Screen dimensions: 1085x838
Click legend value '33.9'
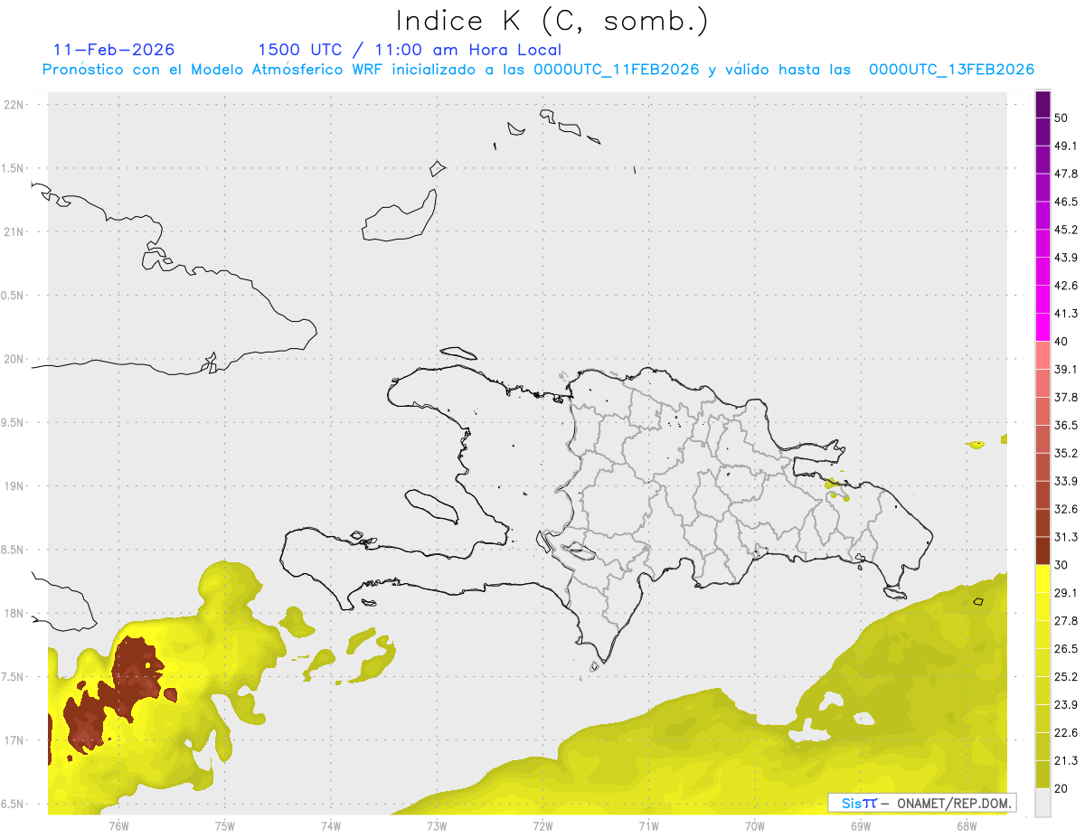click(x=1066, y=481)
